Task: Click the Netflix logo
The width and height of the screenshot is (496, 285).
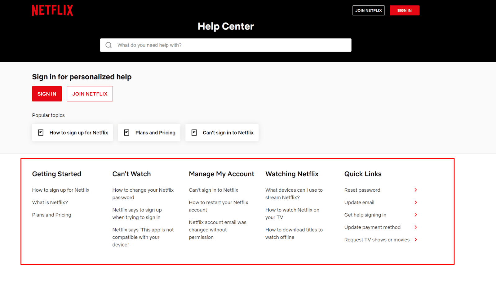Action: [52, 10]
